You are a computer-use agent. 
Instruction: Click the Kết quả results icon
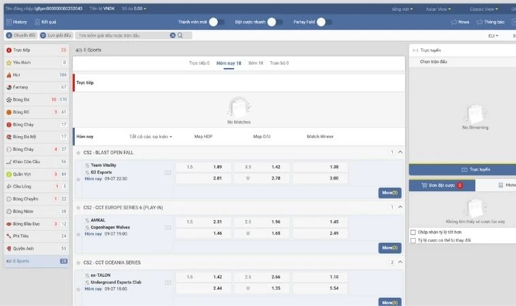(36, 22)
